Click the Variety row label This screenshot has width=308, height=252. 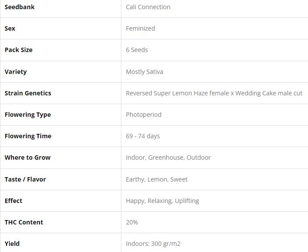16,72
